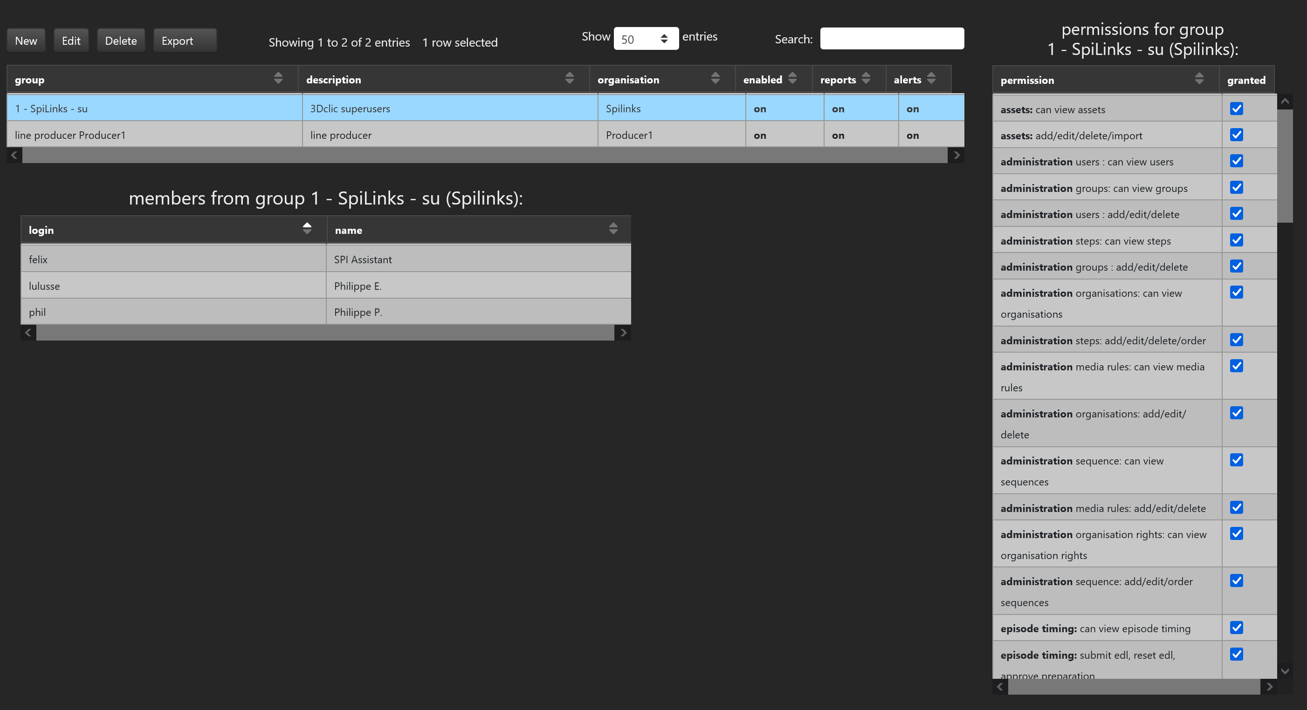1307x710 pixels.
Task: Sort groups by the group column
Action: 277,78
